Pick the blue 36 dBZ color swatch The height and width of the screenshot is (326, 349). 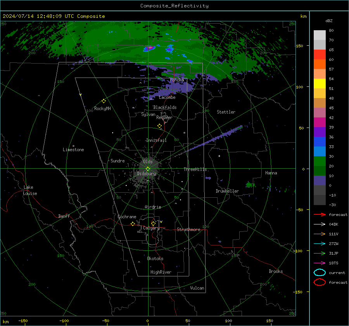click(x=320, y=141)
